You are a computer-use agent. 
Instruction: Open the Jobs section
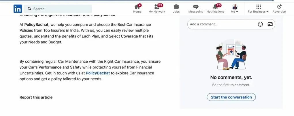click(176, 9)
